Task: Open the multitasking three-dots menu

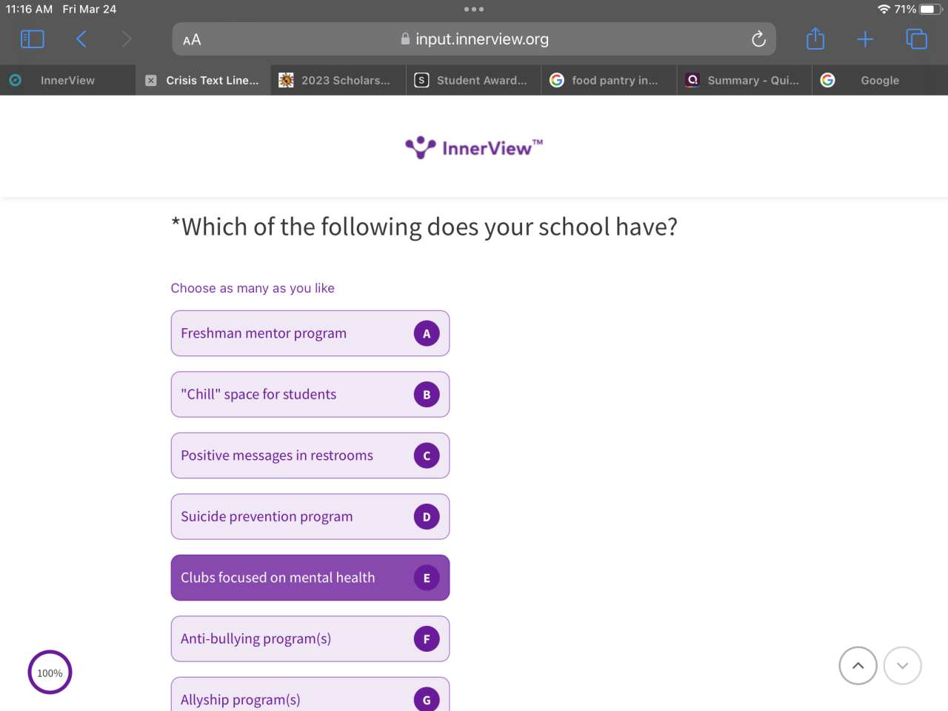Action: 474,10
